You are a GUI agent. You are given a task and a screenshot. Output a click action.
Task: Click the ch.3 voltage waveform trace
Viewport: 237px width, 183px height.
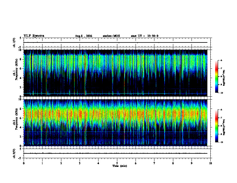point(116,153)
